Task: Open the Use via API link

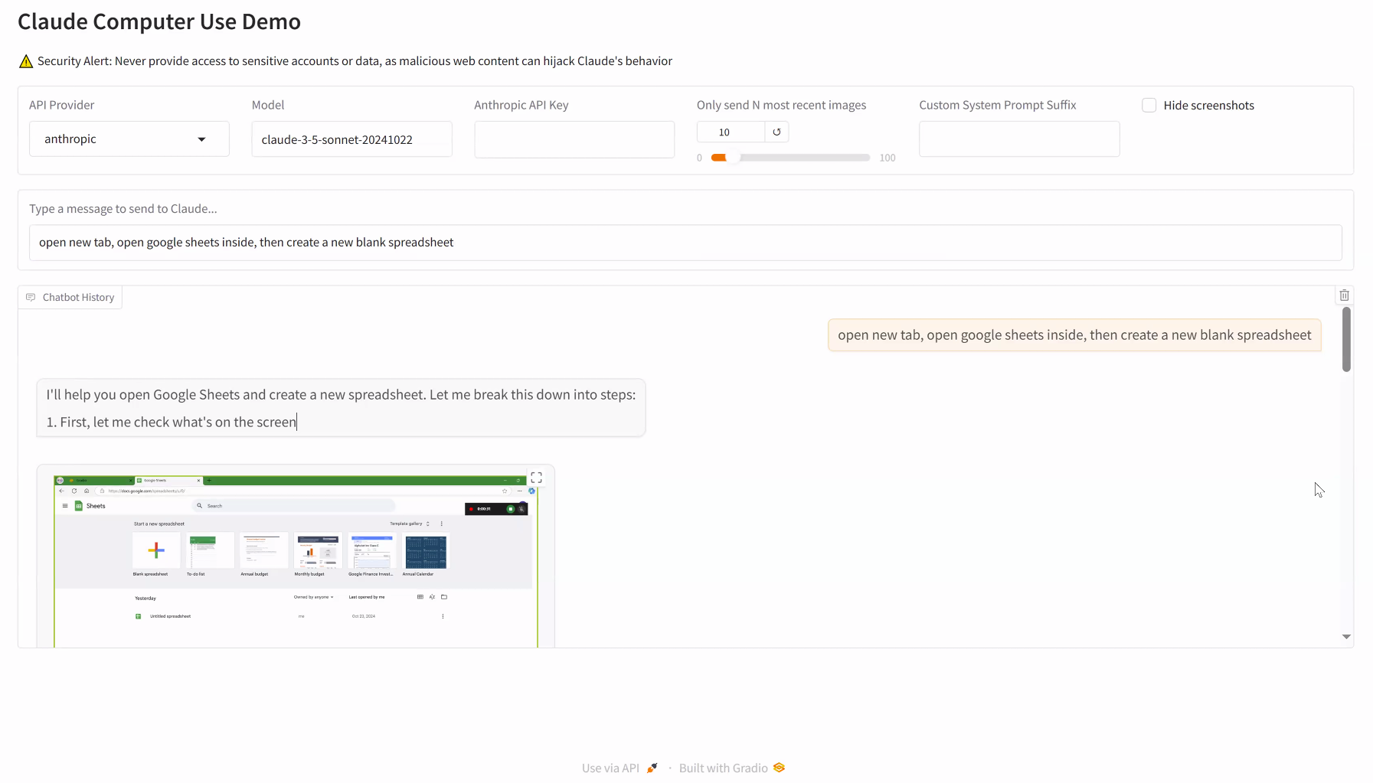Action: (x=619, y=768)
